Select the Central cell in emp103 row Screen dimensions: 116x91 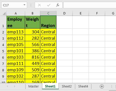click(x=48, y=57)
